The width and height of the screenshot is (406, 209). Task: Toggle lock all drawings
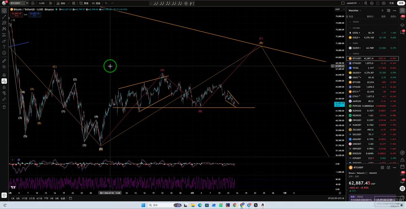pos(4,87)
